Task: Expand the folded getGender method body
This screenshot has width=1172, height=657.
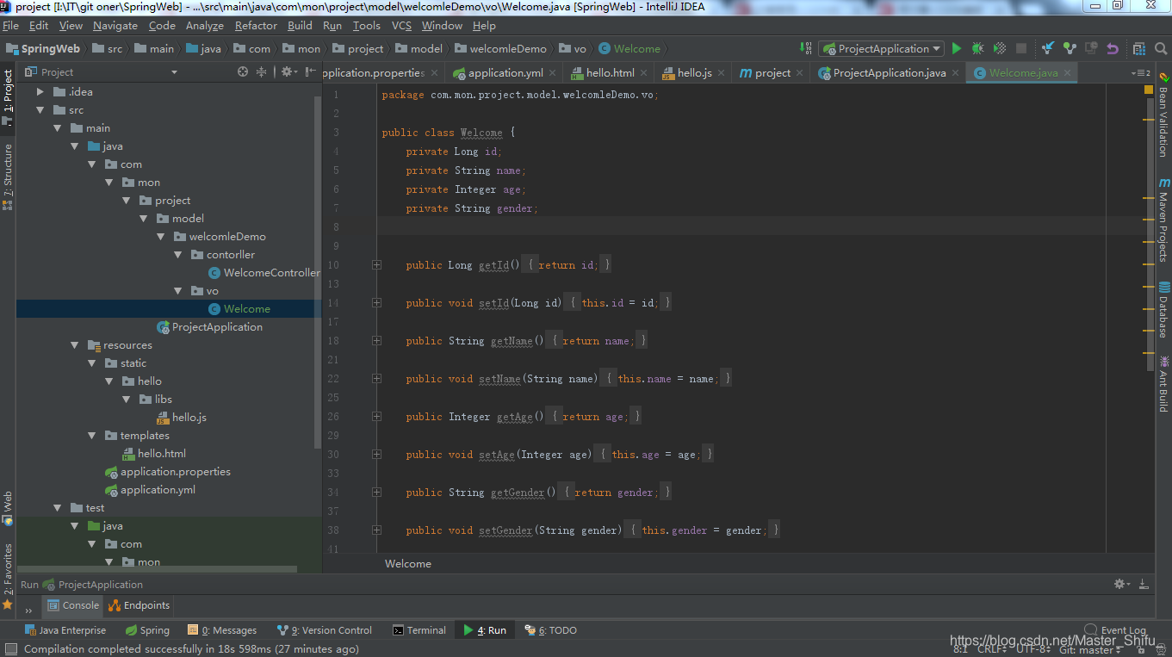Action: point(376,493)
